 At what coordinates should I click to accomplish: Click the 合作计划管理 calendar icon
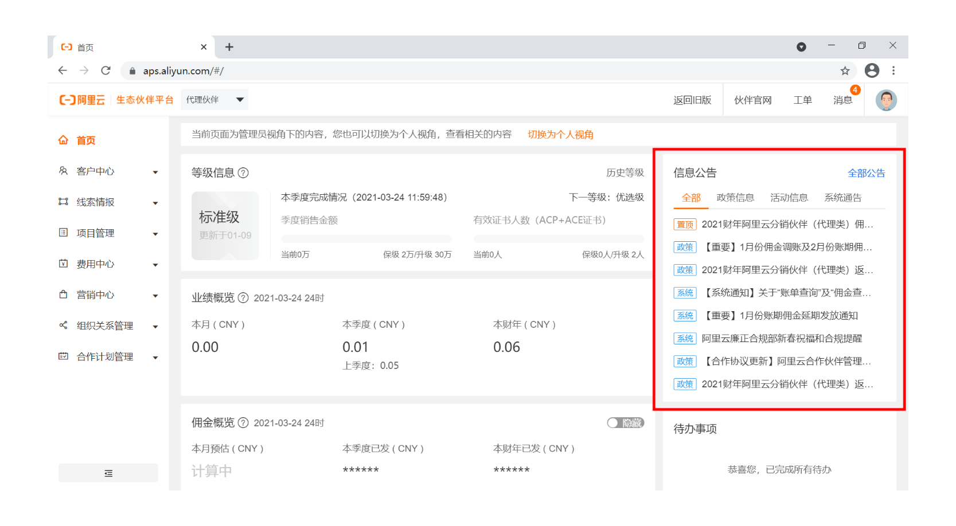[63, 356]
